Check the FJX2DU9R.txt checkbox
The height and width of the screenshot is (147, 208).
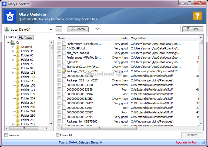[x=59, y=48]
